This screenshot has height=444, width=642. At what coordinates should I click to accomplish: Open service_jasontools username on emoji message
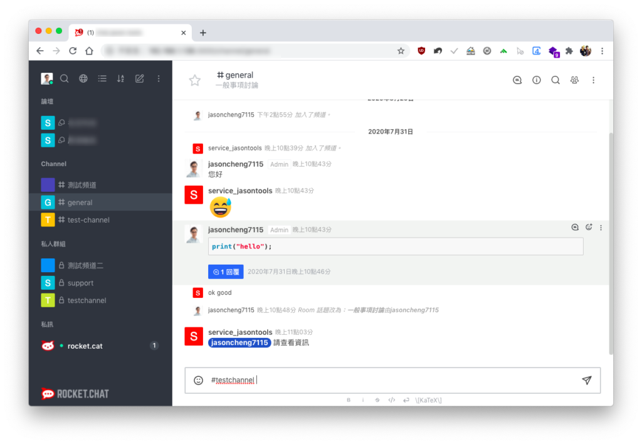(x=240, y=191)
